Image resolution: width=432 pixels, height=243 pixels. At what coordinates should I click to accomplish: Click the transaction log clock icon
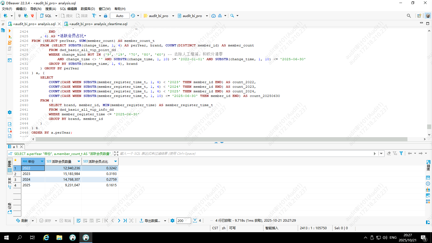click(x=133, y=16)
